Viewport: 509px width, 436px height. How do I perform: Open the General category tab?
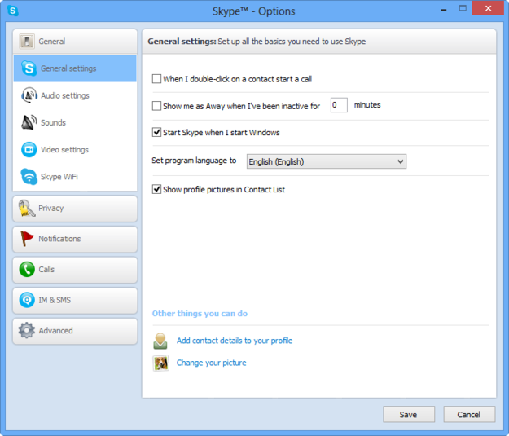tap(75, 42)
